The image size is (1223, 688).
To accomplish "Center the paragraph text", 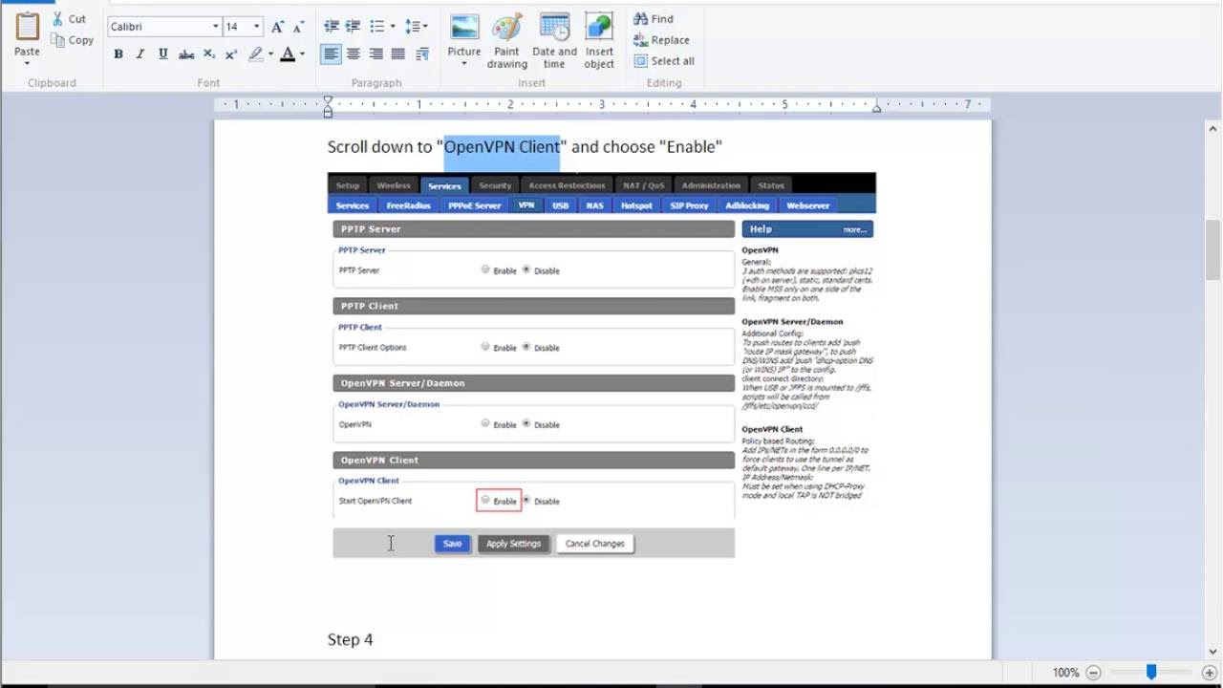I will pos(354,54).
